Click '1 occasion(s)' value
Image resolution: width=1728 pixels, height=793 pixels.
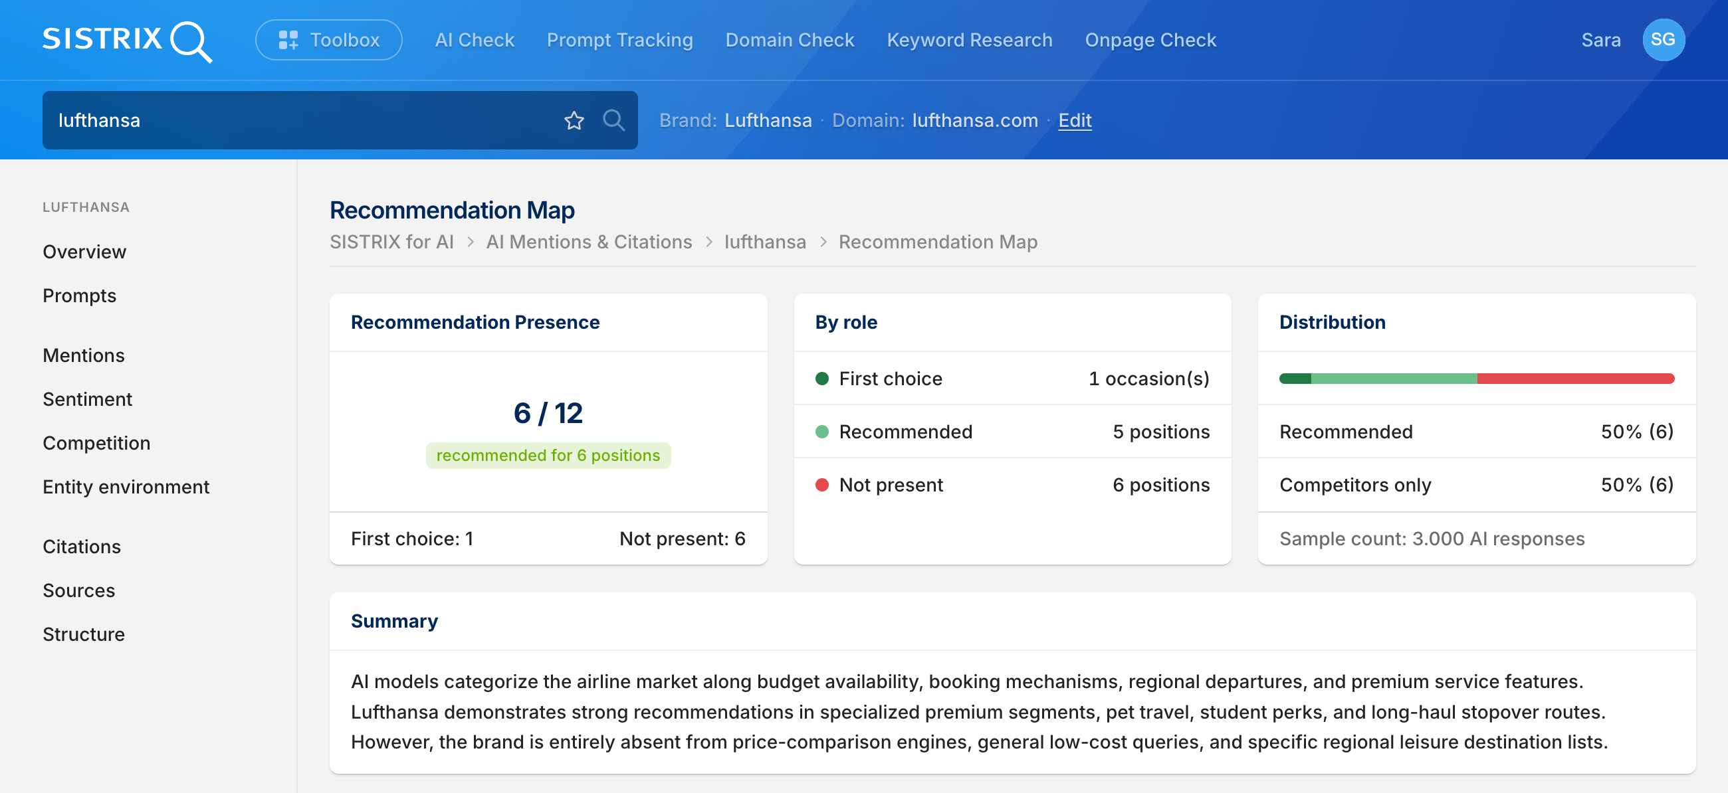click(x=1149, y=379)
